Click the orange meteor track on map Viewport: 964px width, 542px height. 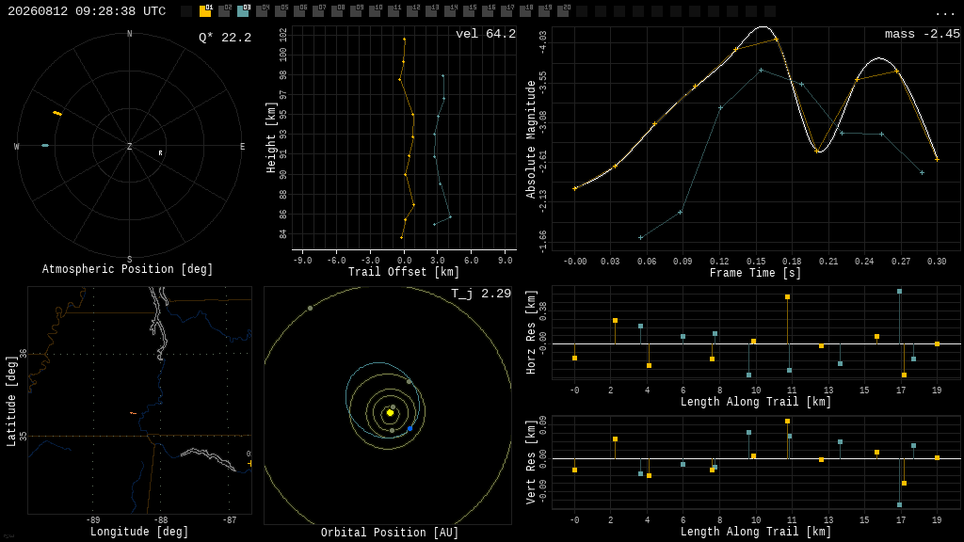pyautogui.click(x=133, y=414)
